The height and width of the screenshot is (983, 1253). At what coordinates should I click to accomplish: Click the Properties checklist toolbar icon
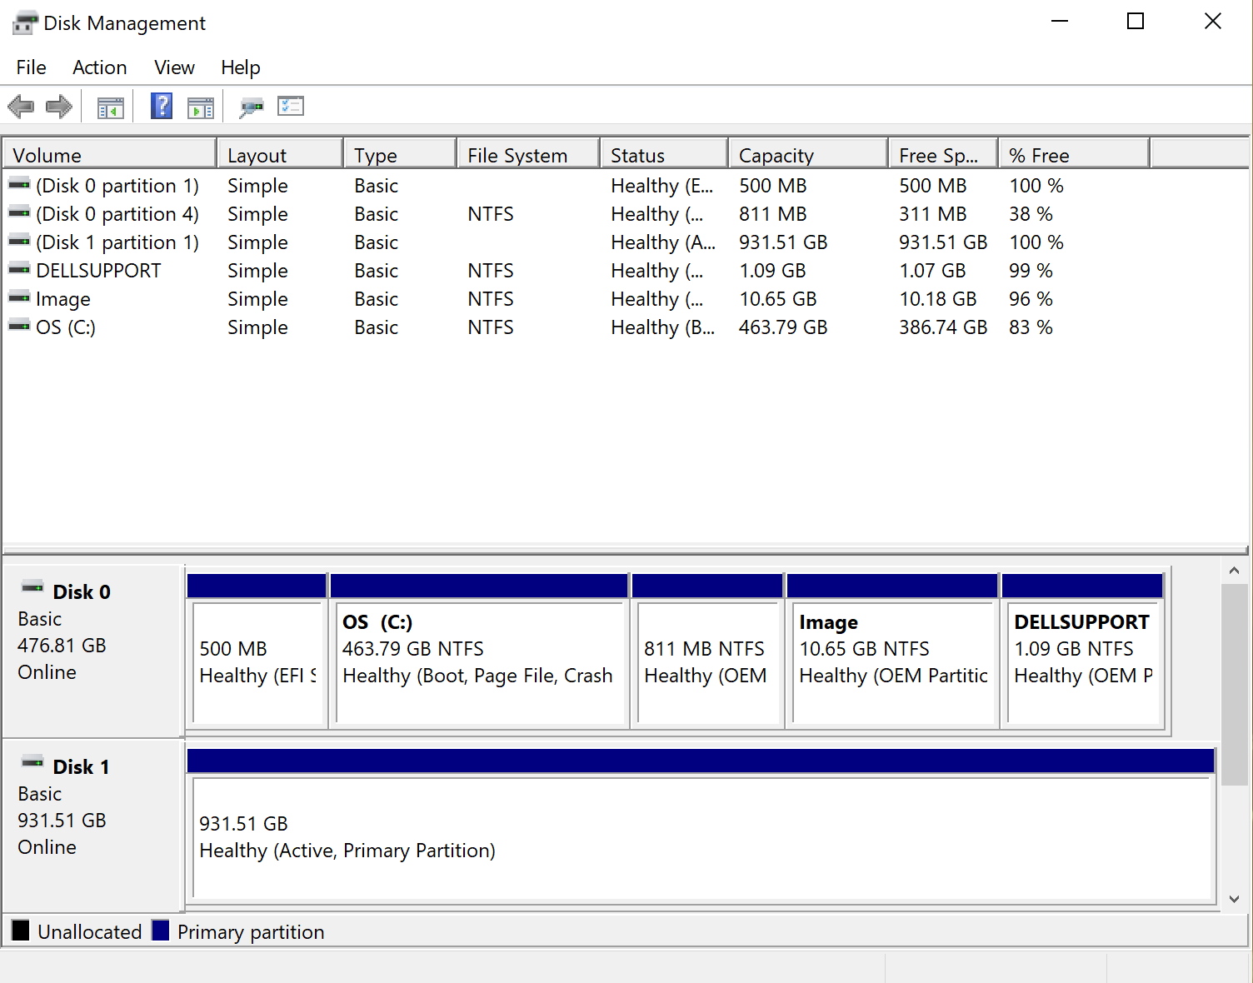pyautogui.click(x=291, y=106)
